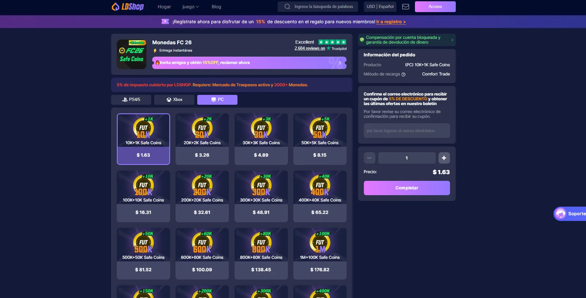This screenshot has width=586, height=298.
Task: Click the Completar button
Action: click(407, 188)
